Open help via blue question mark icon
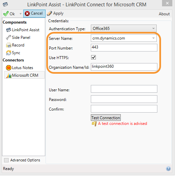The height and width of the screenshot is (176, 175). tap(168, 168)
